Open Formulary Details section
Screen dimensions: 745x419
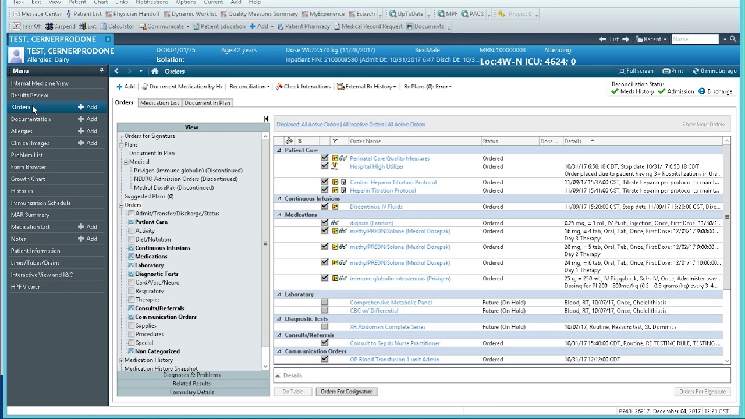tap(191, 392)
